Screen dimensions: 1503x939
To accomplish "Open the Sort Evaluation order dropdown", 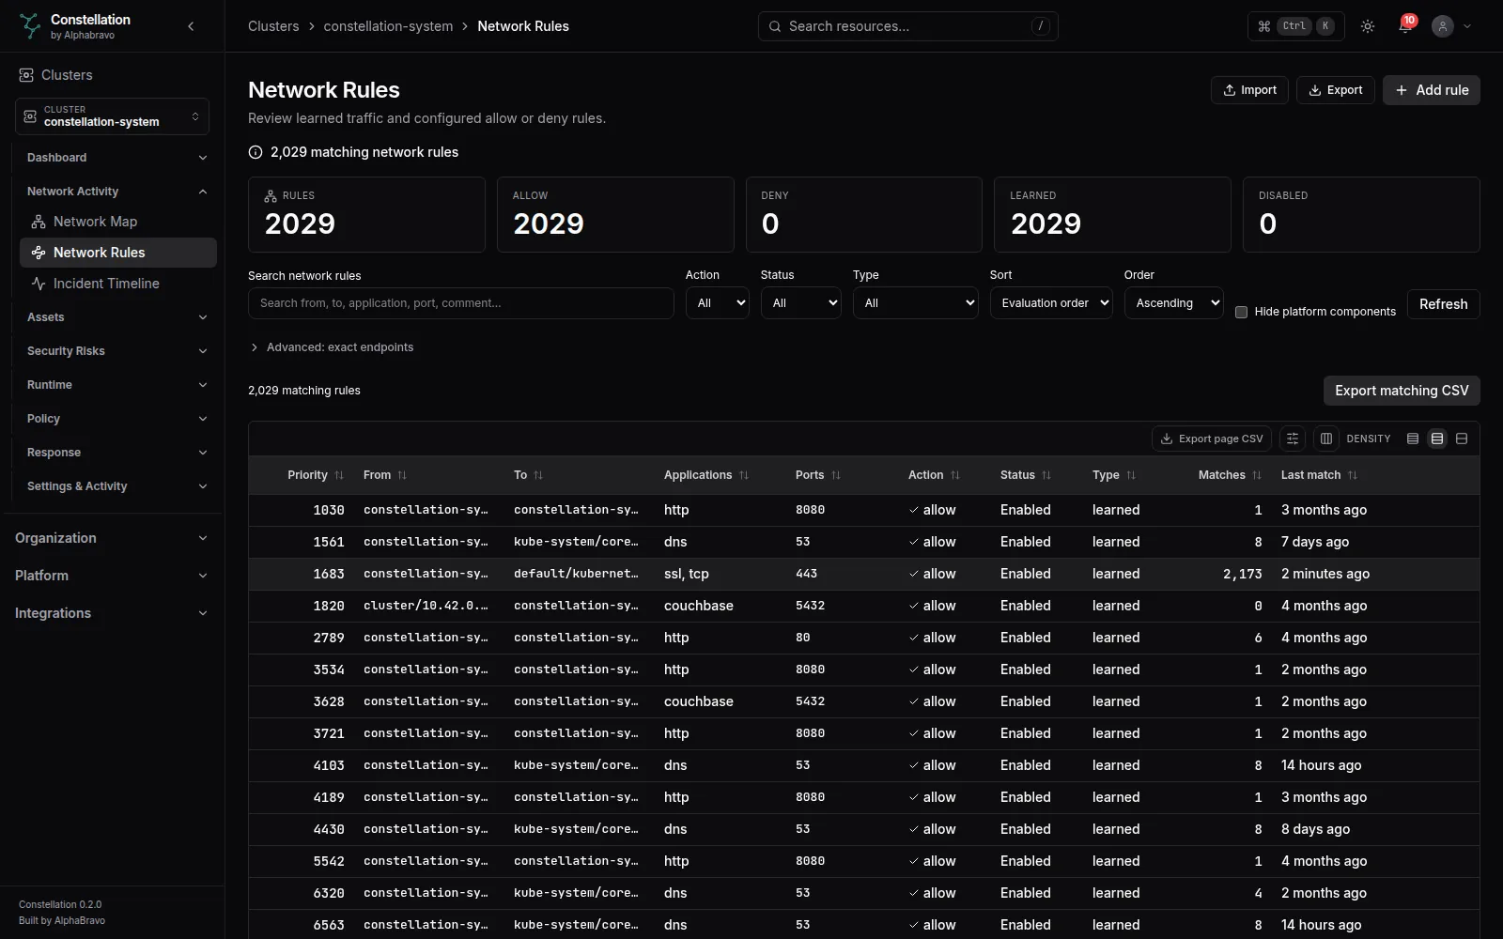I will coord(1051,303).
